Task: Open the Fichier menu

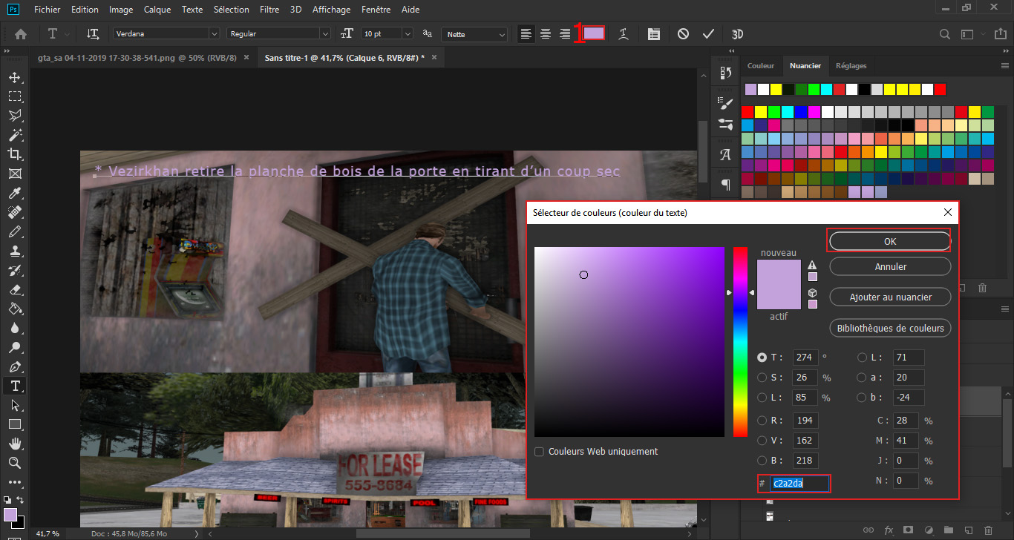Action: [x=48, y=10]
